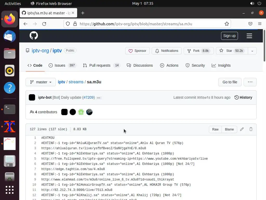The width and height of the screenshot is (266, 200).
Task: Bookmark this page with the star icon
Action: coord(227,24)
